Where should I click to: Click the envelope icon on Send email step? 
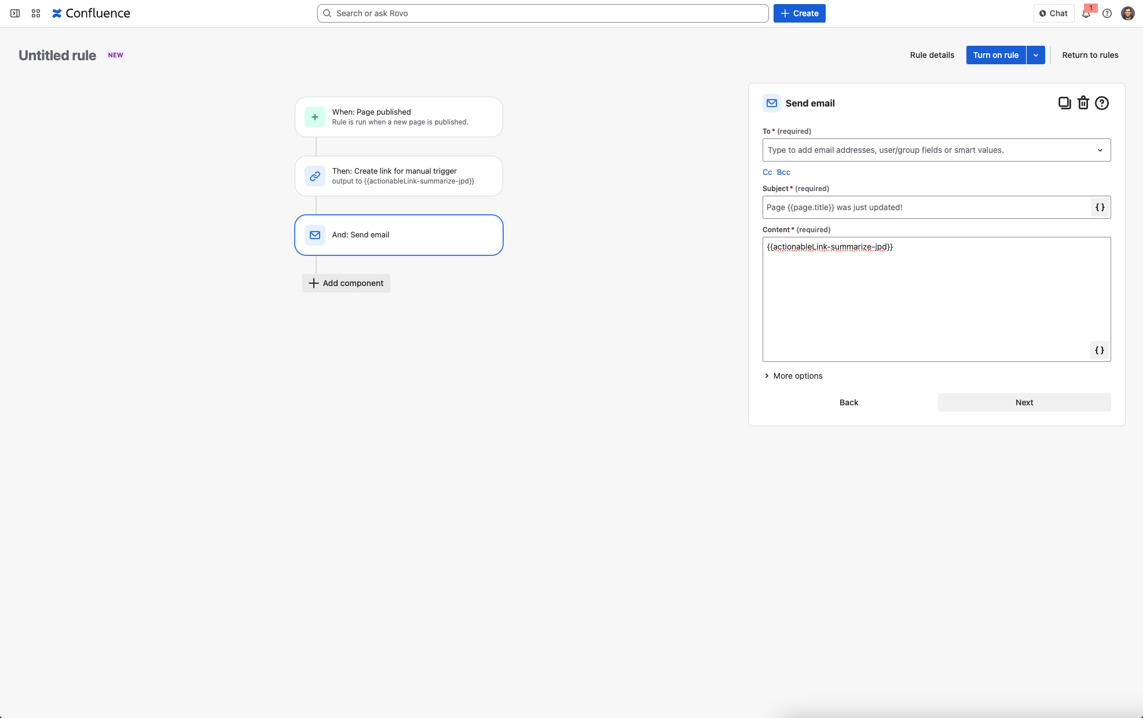[315, 235]
